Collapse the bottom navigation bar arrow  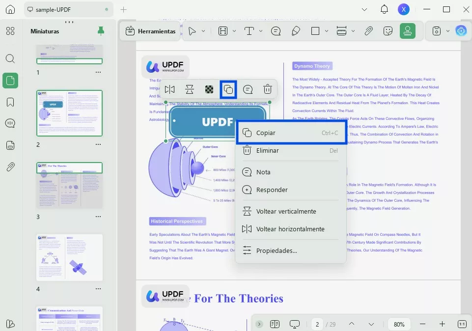pos(259,324)
